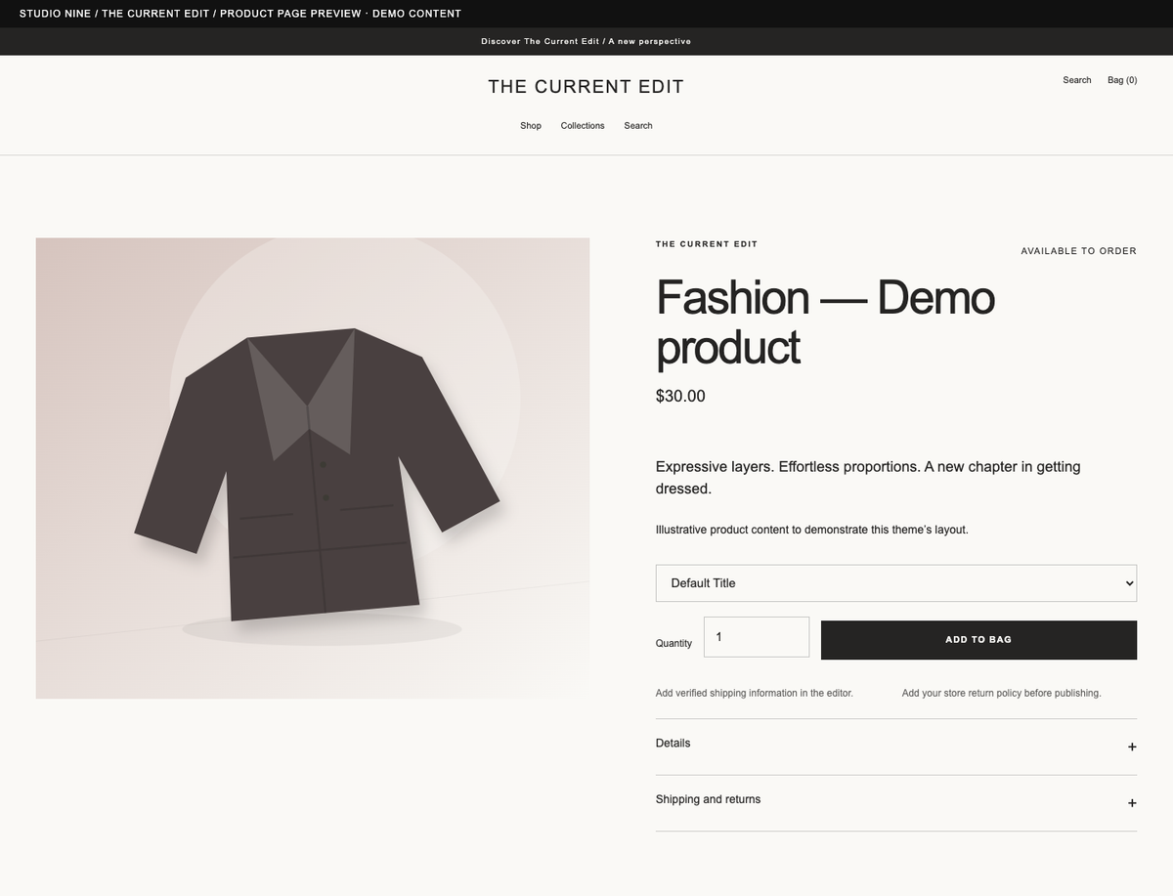Click the $30.00 price
The image size is (1173, 896).
pos(680,397)
